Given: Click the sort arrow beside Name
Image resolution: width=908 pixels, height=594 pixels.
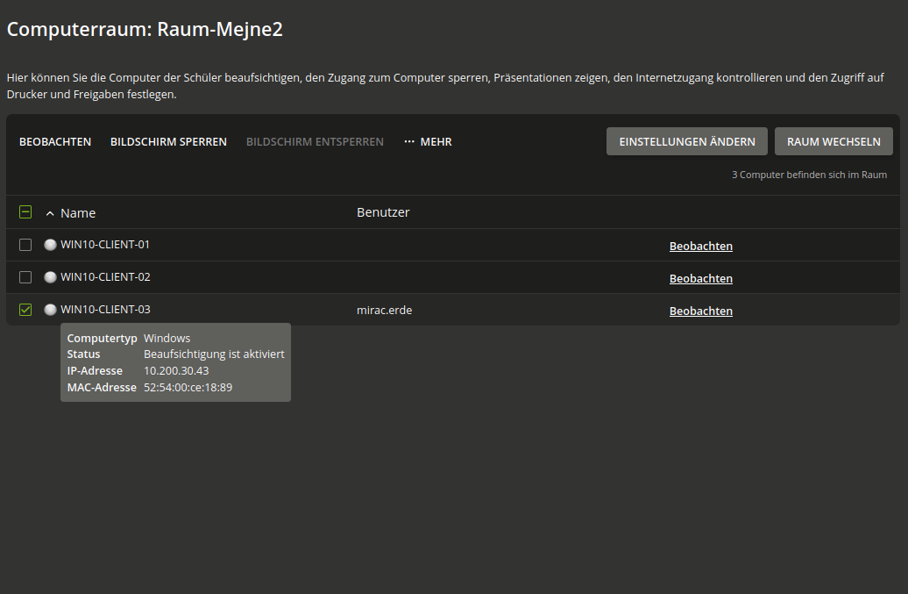Looking at the screenshot, I should point(50,214).
